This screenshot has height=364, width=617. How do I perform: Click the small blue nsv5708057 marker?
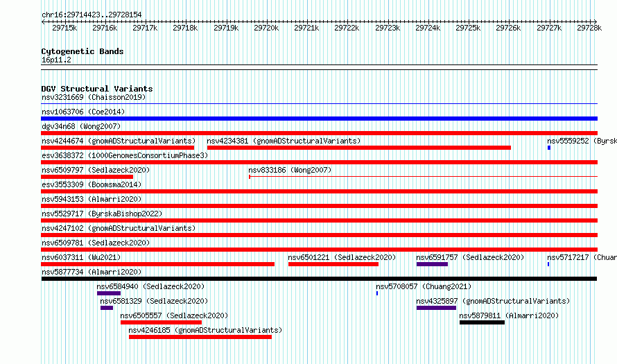click(x=377, y=293)
